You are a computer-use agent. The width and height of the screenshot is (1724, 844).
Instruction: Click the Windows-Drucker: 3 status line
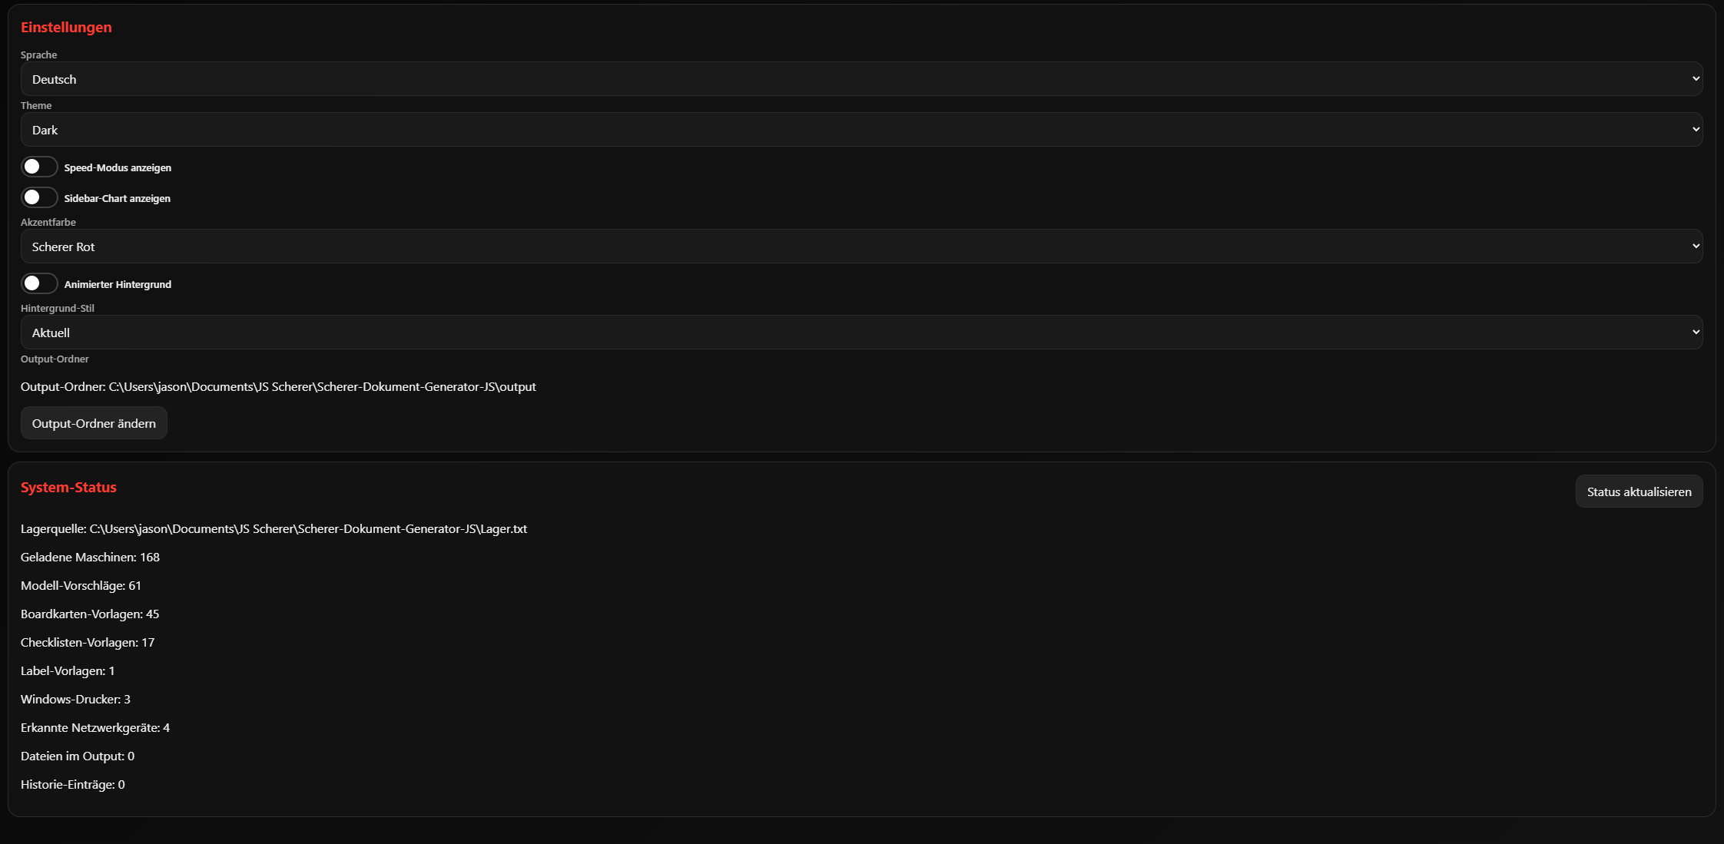click(75, 699)
